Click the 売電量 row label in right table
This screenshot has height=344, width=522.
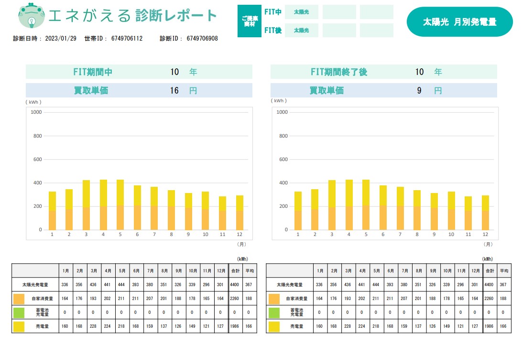(297, 326)
